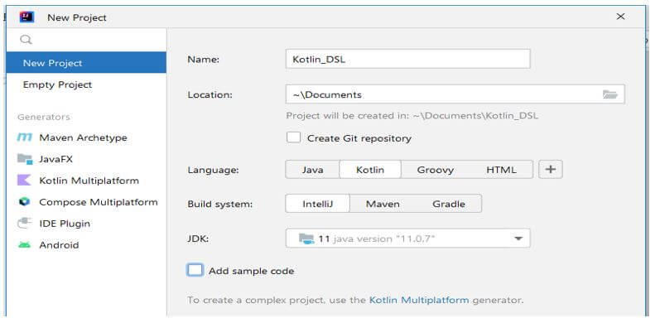Open the JDK version dropdown arrow
This screenshot has height=323, width=660.
click(518, 239)
